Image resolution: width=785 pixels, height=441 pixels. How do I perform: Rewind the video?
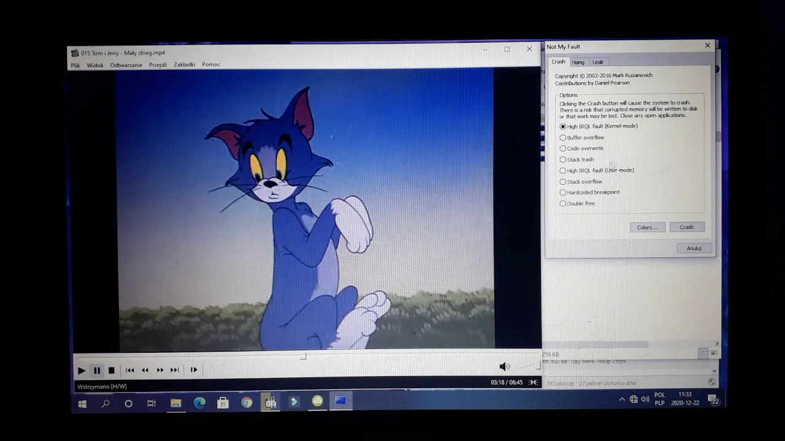[x=145, y=370]
